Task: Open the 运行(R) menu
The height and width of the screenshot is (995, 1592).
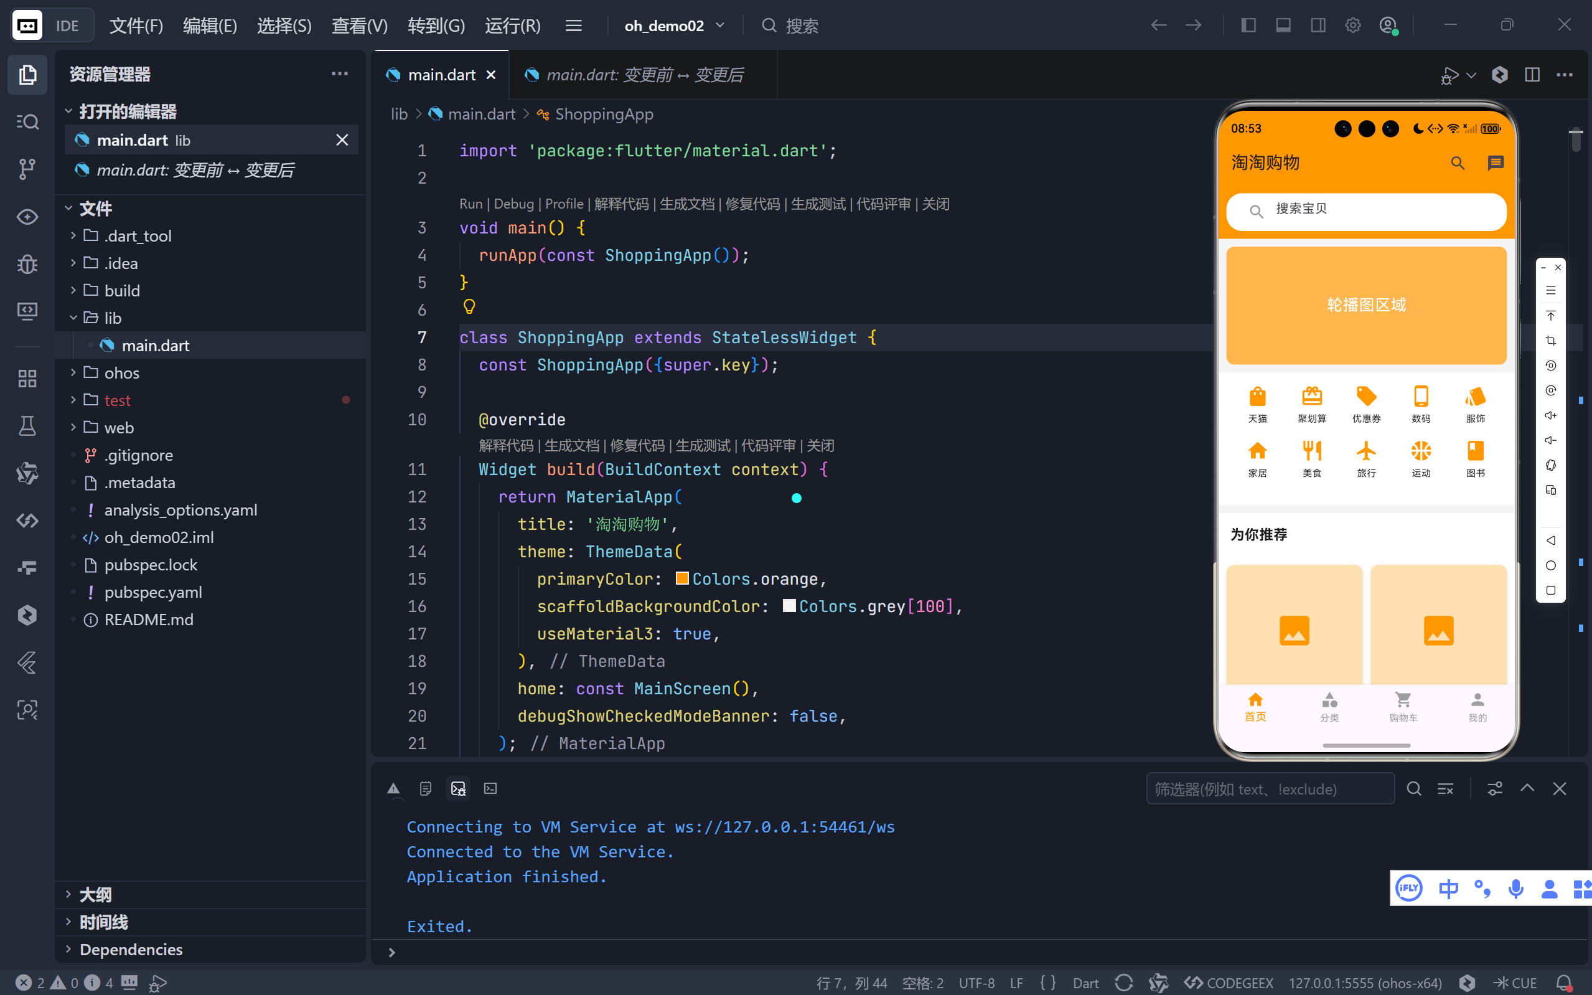Action: coord(512,26)
